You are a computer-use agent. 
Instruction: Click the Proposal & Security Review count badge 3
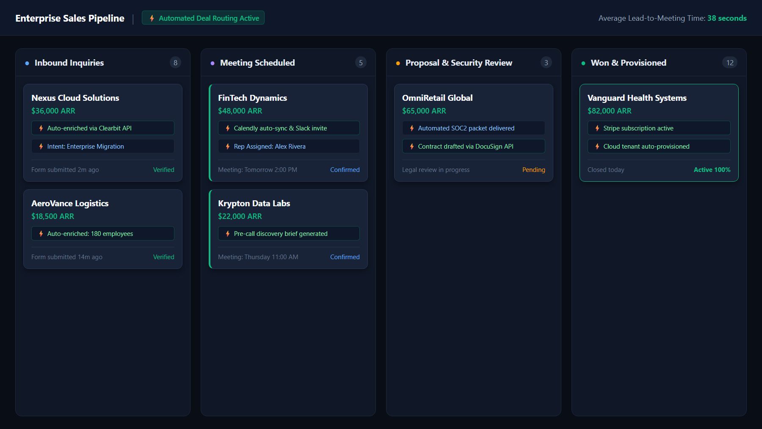(546, 63)
